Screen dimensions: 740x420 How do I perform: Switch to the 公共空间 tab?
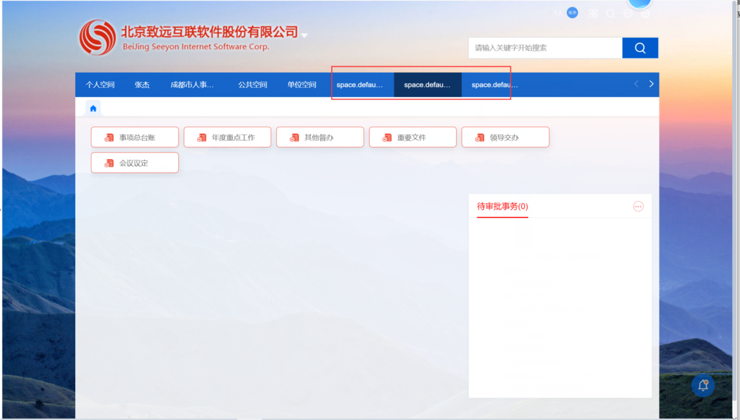[252, 85]
